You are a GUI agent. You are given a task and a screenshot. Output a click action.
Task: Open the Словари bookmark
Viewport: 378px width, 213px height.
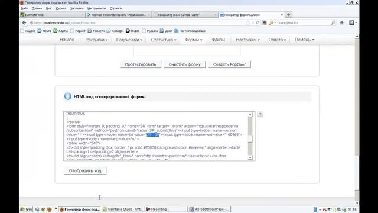tap(115, 31)
